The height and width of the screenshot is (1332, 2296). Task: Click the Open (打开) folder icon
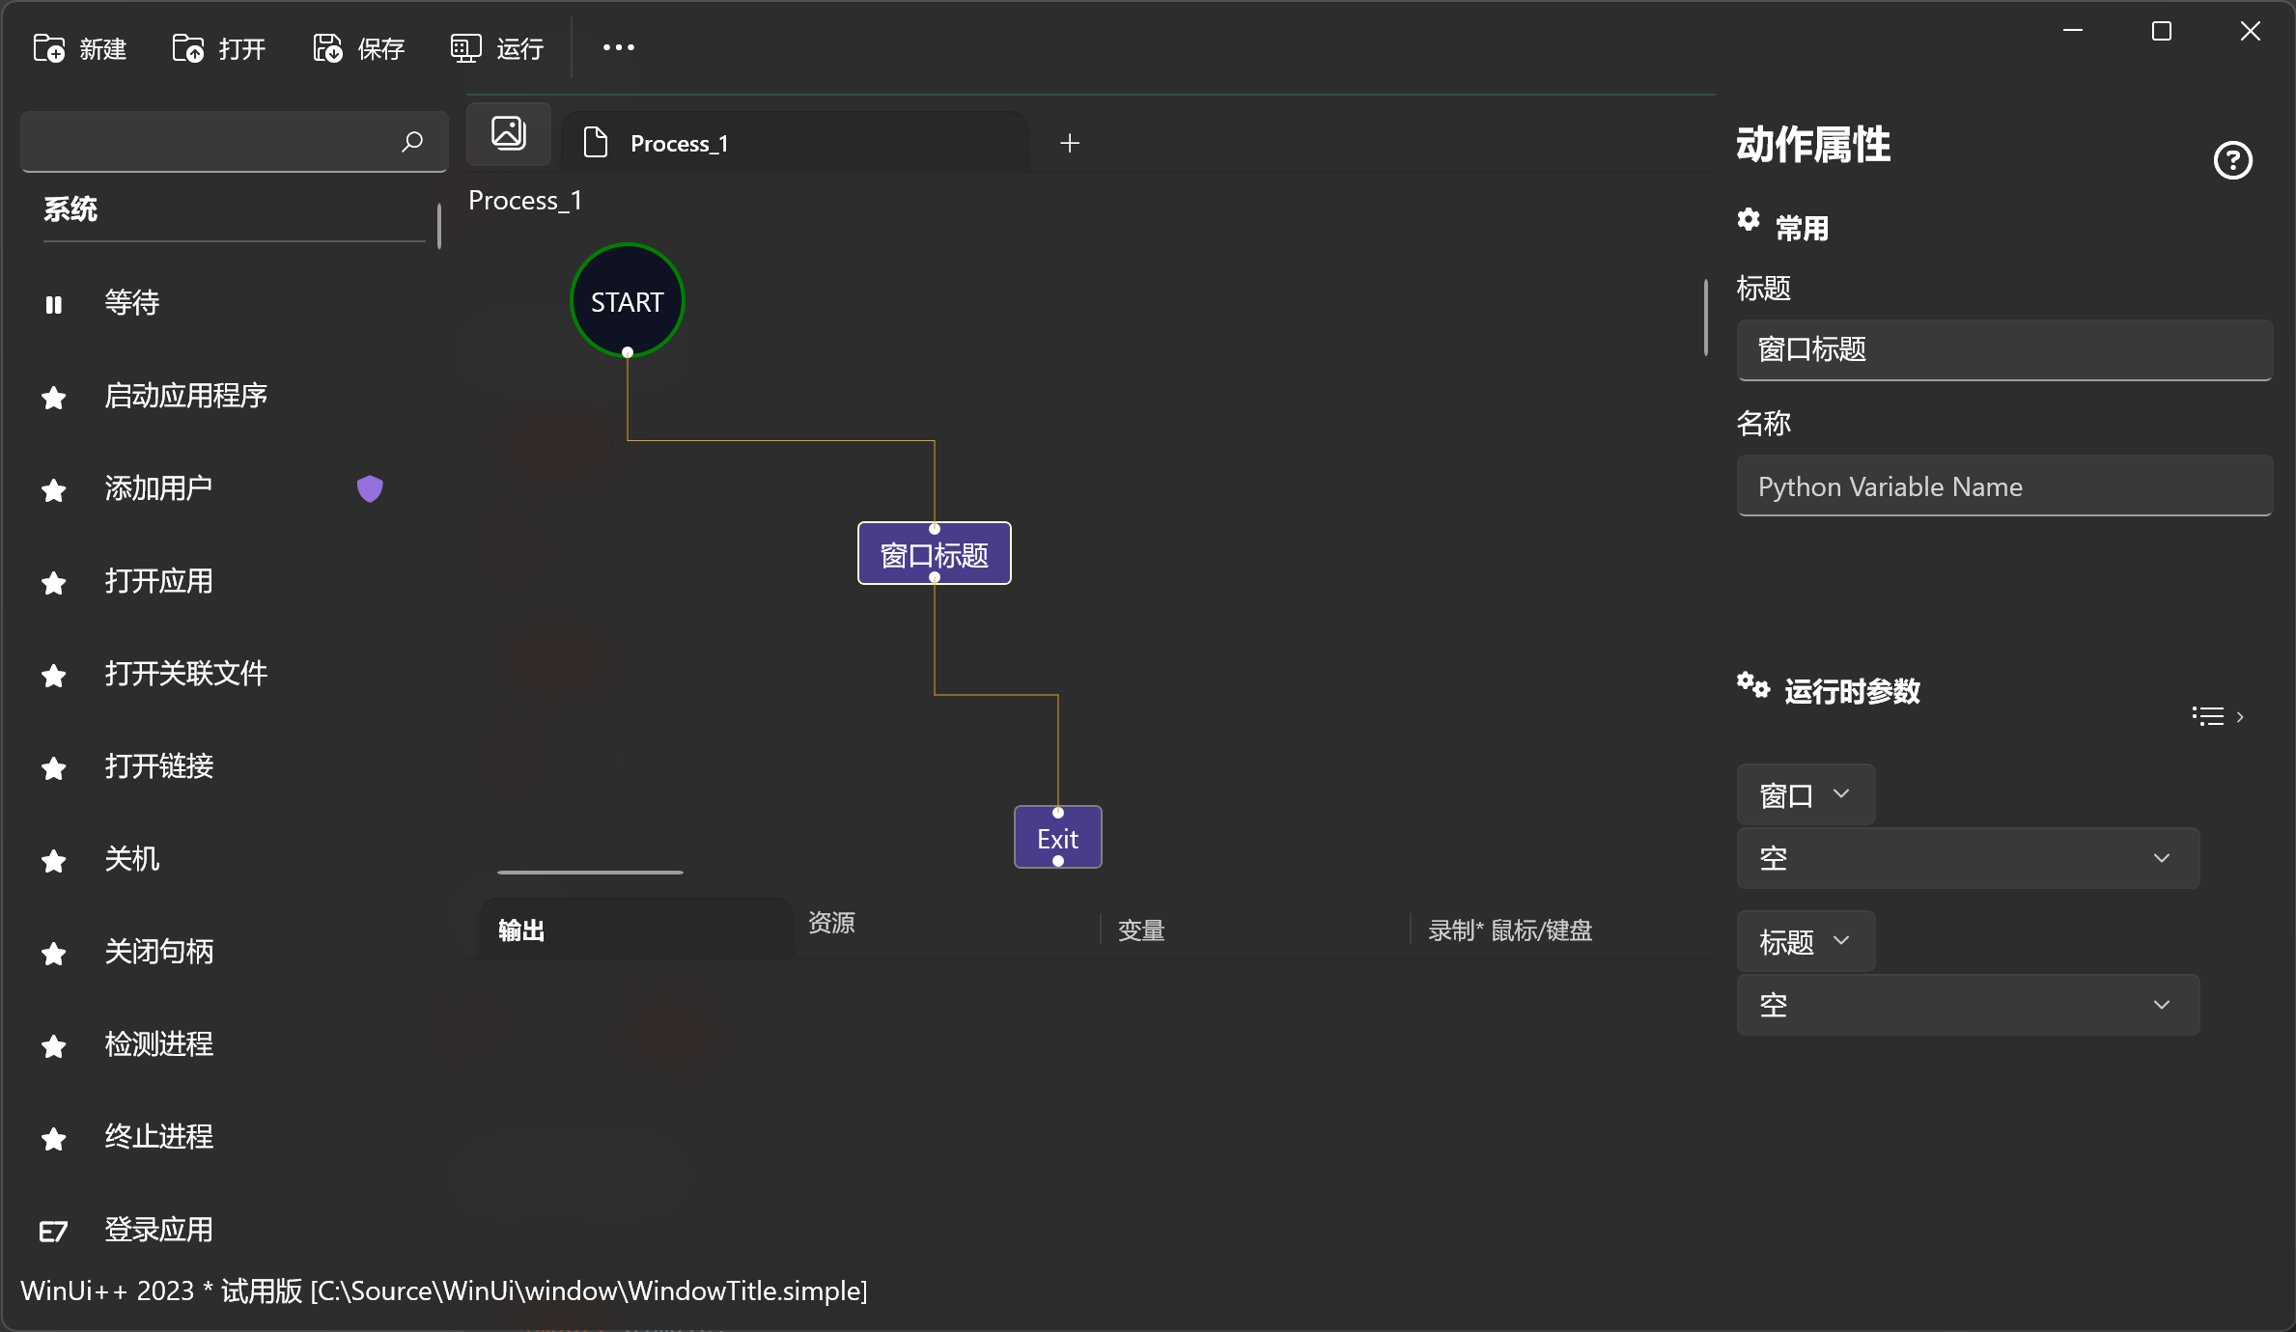187,47
